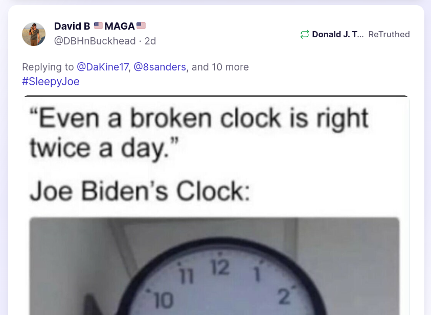Click the flag emoji after MAGA

click(141, 26)
